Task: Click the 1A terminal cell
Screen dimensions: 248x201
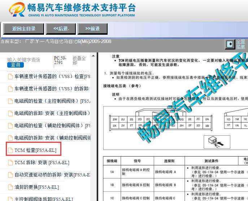Action: (112, 172)
